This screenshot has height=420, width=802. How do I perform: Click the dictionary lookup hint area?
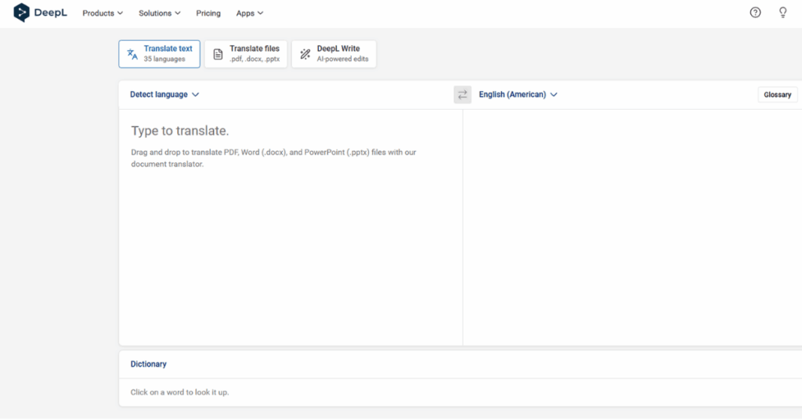(x=179, y=392)
